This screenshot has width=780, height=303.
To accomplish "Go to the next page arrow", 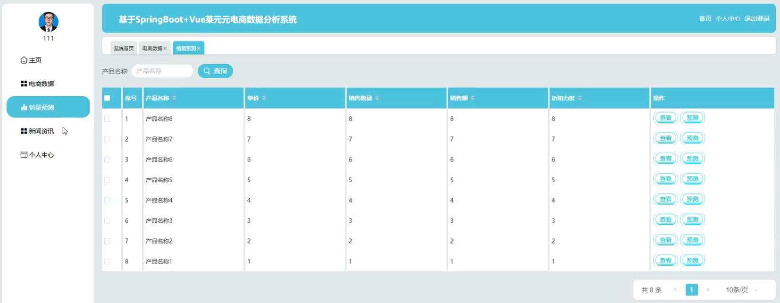I will tap(708, 290).
